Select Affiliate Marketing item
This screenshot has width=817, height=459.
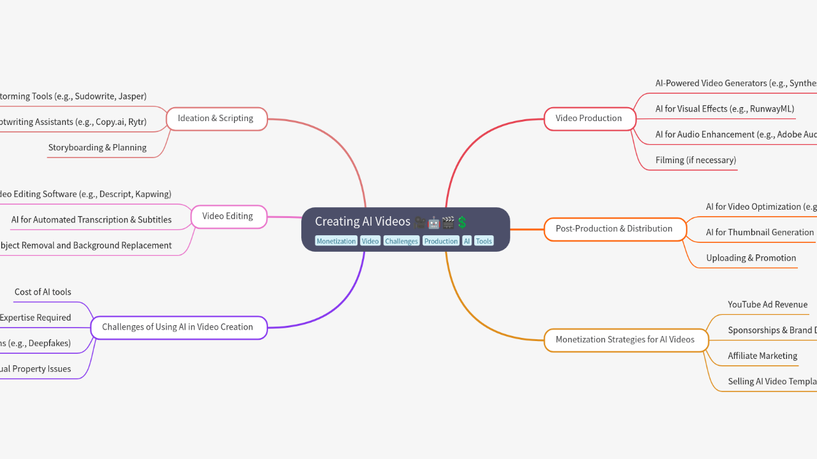pyautogui.click(x=763, y=356)
